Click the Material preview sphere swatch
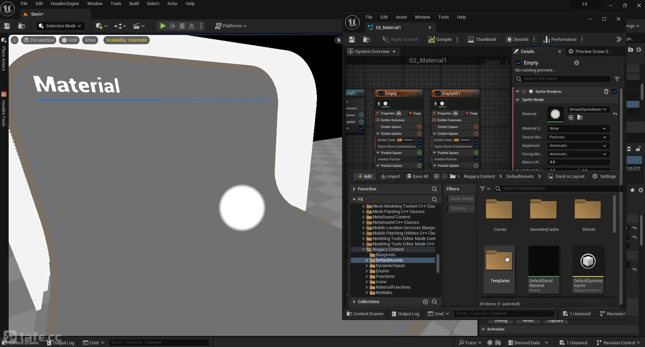The height and width of the screenshot is (347, 645). click(555, 114)
